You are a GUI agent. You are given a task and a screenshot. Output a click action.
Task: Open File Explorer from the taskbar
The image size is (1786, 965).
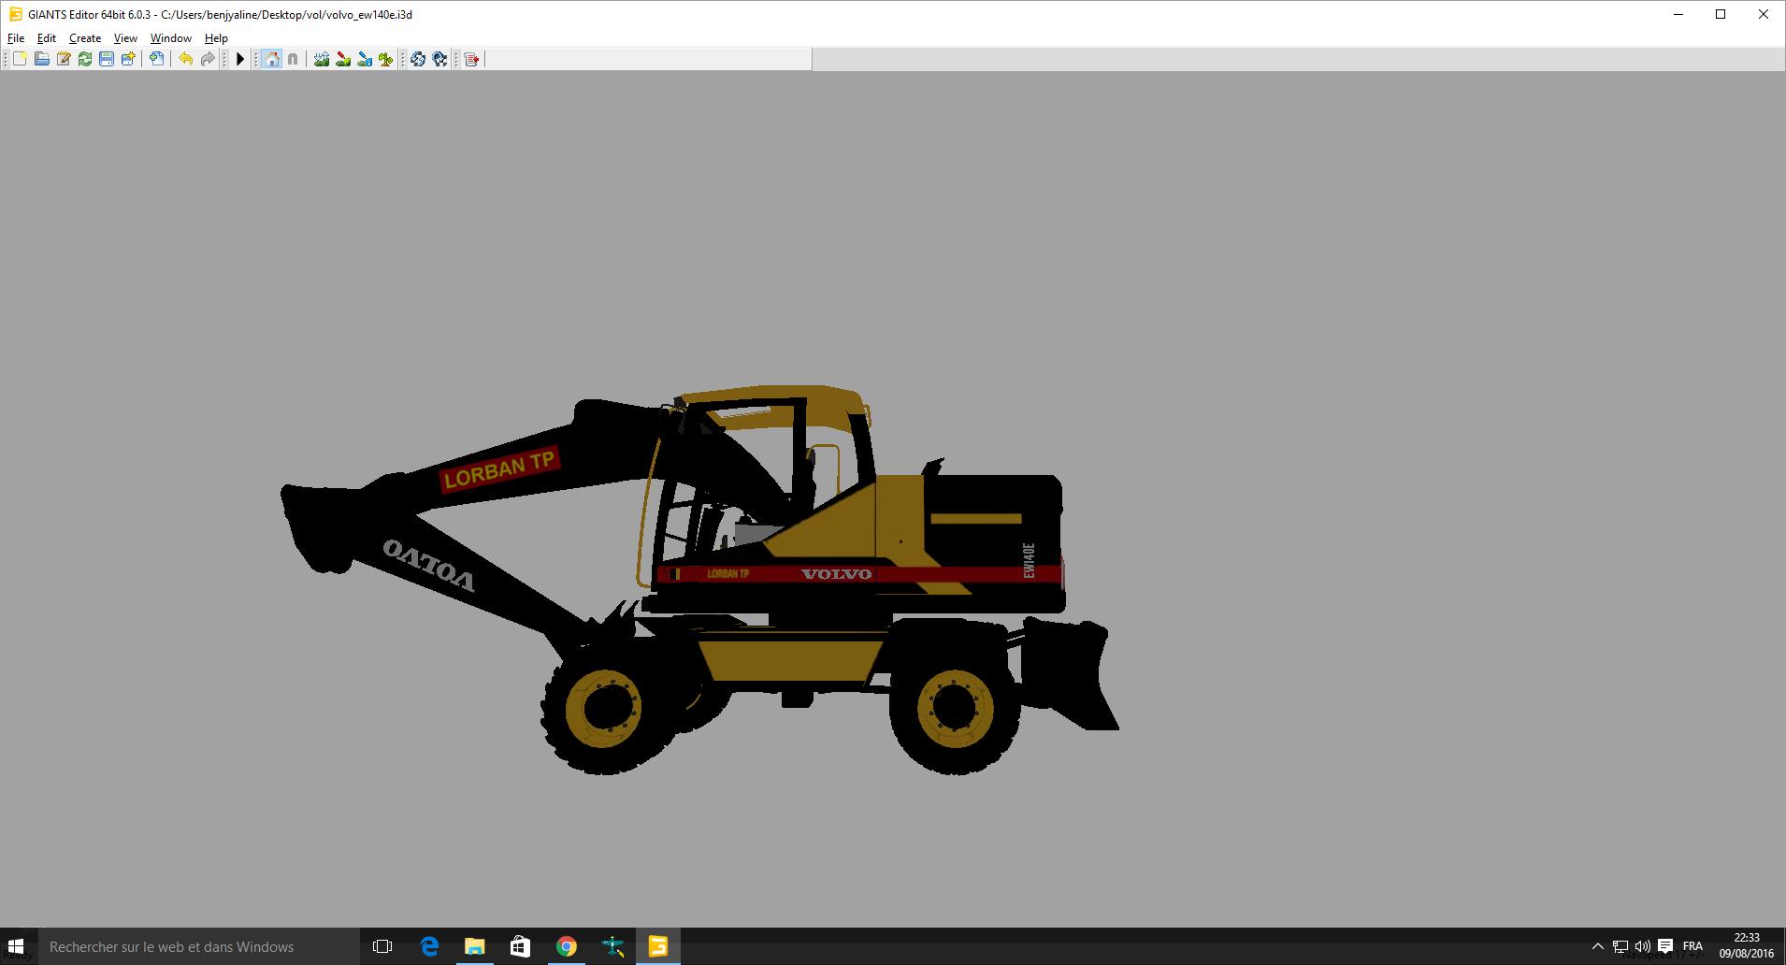click(x=475, y=946)
